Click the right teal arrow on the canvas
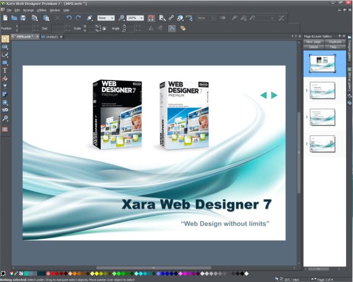This screenshot has height=282, width=353. point(274,95)
